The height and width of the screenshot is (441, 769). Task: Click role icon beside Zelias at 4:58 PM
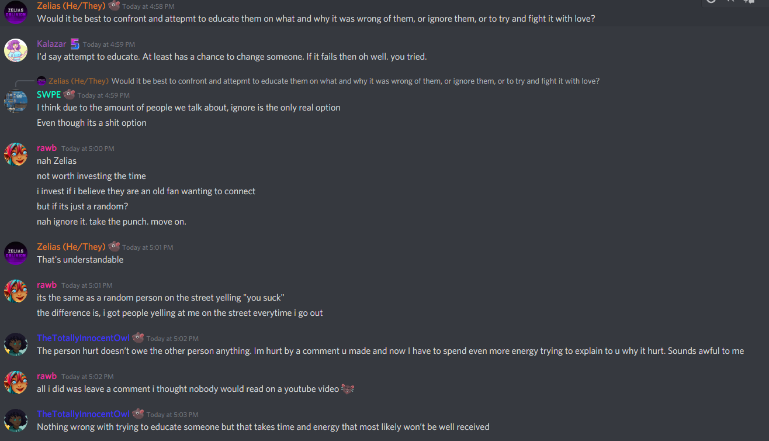coord(114,6)
